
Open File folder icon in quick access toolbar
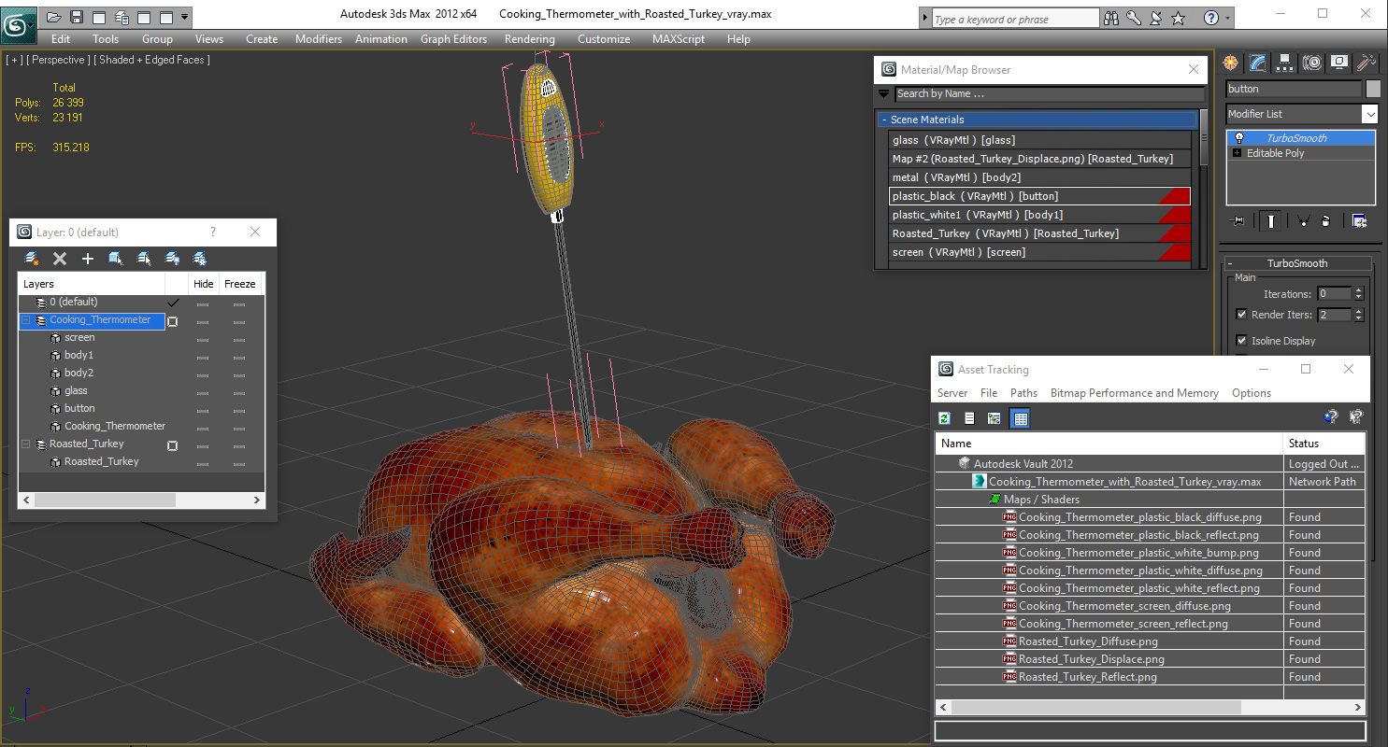[54, 17]
